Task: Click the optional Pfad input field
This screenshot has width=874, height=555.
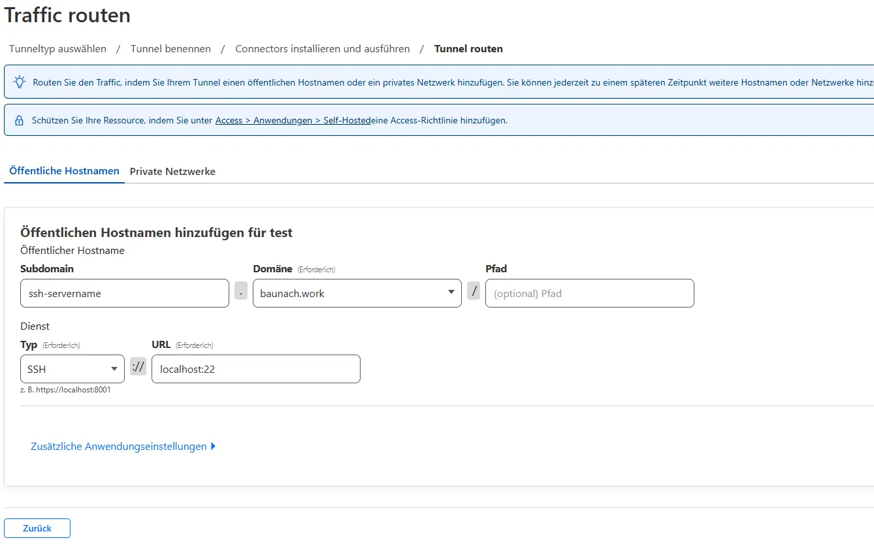Action: [x=589, y=294]
